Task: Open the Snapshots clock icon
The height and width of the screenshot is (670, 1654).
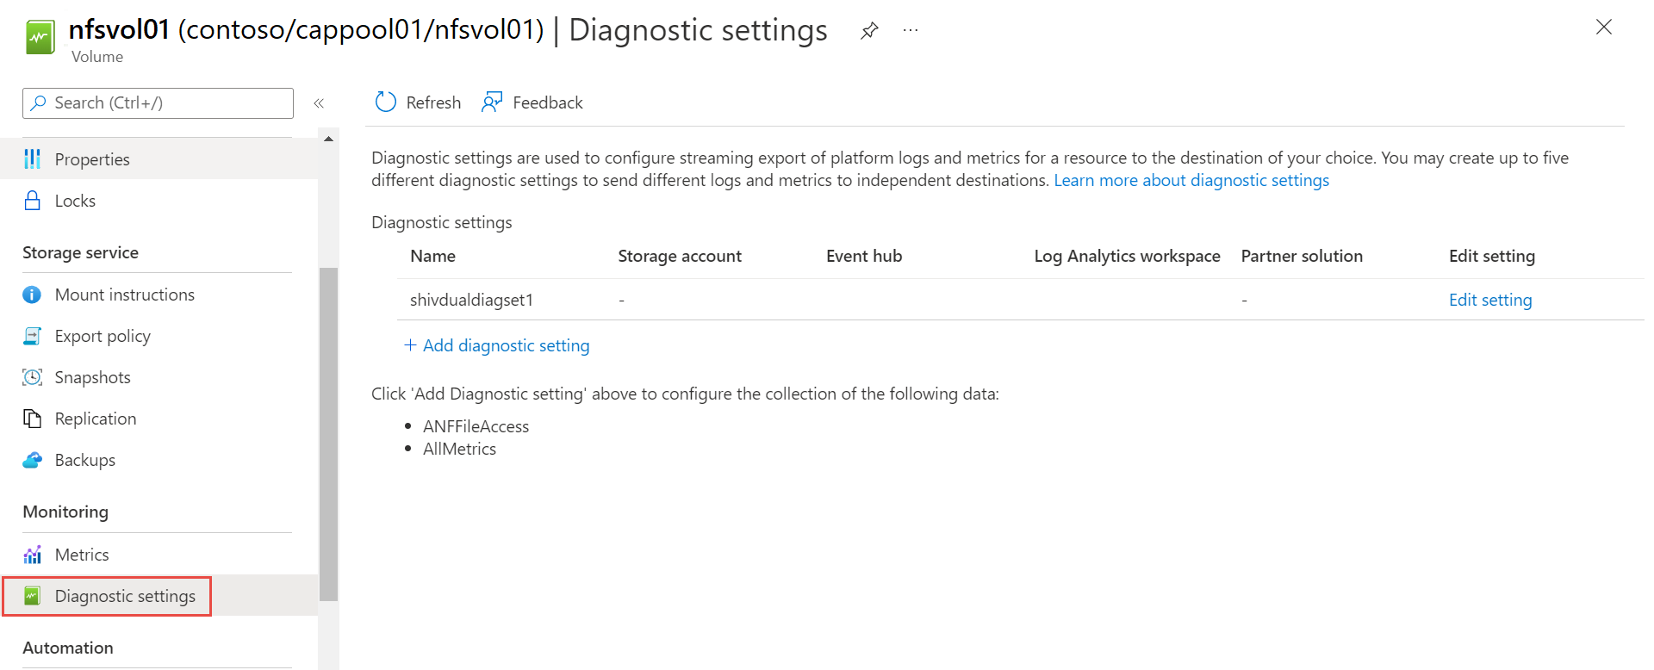Action: (32, 376)
